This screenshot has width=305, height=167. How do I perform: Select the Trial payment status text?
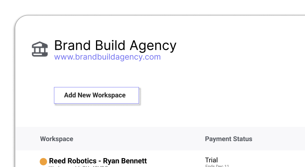point(211,160)
